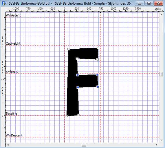The width and height of the screenshot is (165, 148).
Task: Click the selected point at upper-left of middle bar
Action: tap(78, 75)
